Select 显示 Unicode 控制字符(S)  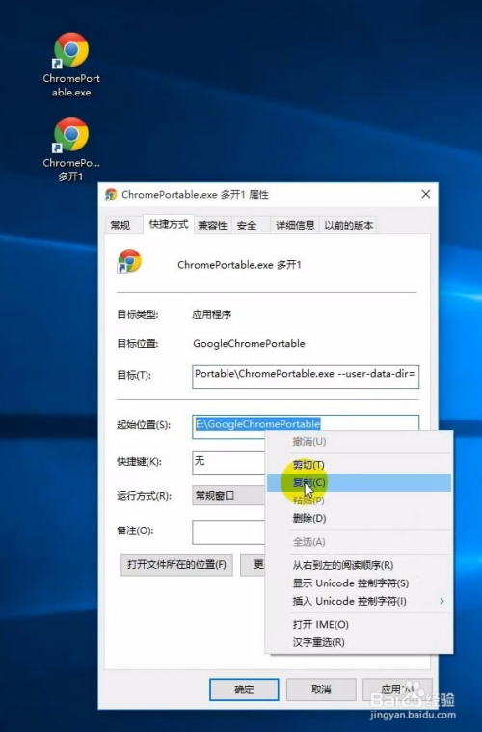359,583
